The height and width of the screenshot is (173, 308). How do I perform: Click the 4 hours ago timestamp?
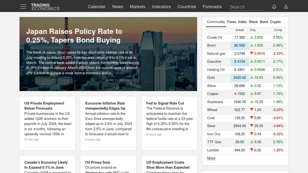(93, 140)
